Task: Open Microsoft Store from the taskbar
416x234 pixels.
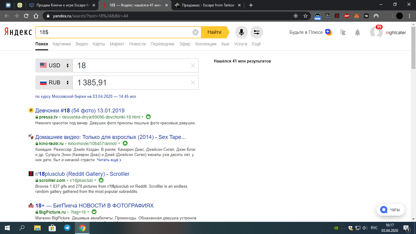Action: point(52,228)
